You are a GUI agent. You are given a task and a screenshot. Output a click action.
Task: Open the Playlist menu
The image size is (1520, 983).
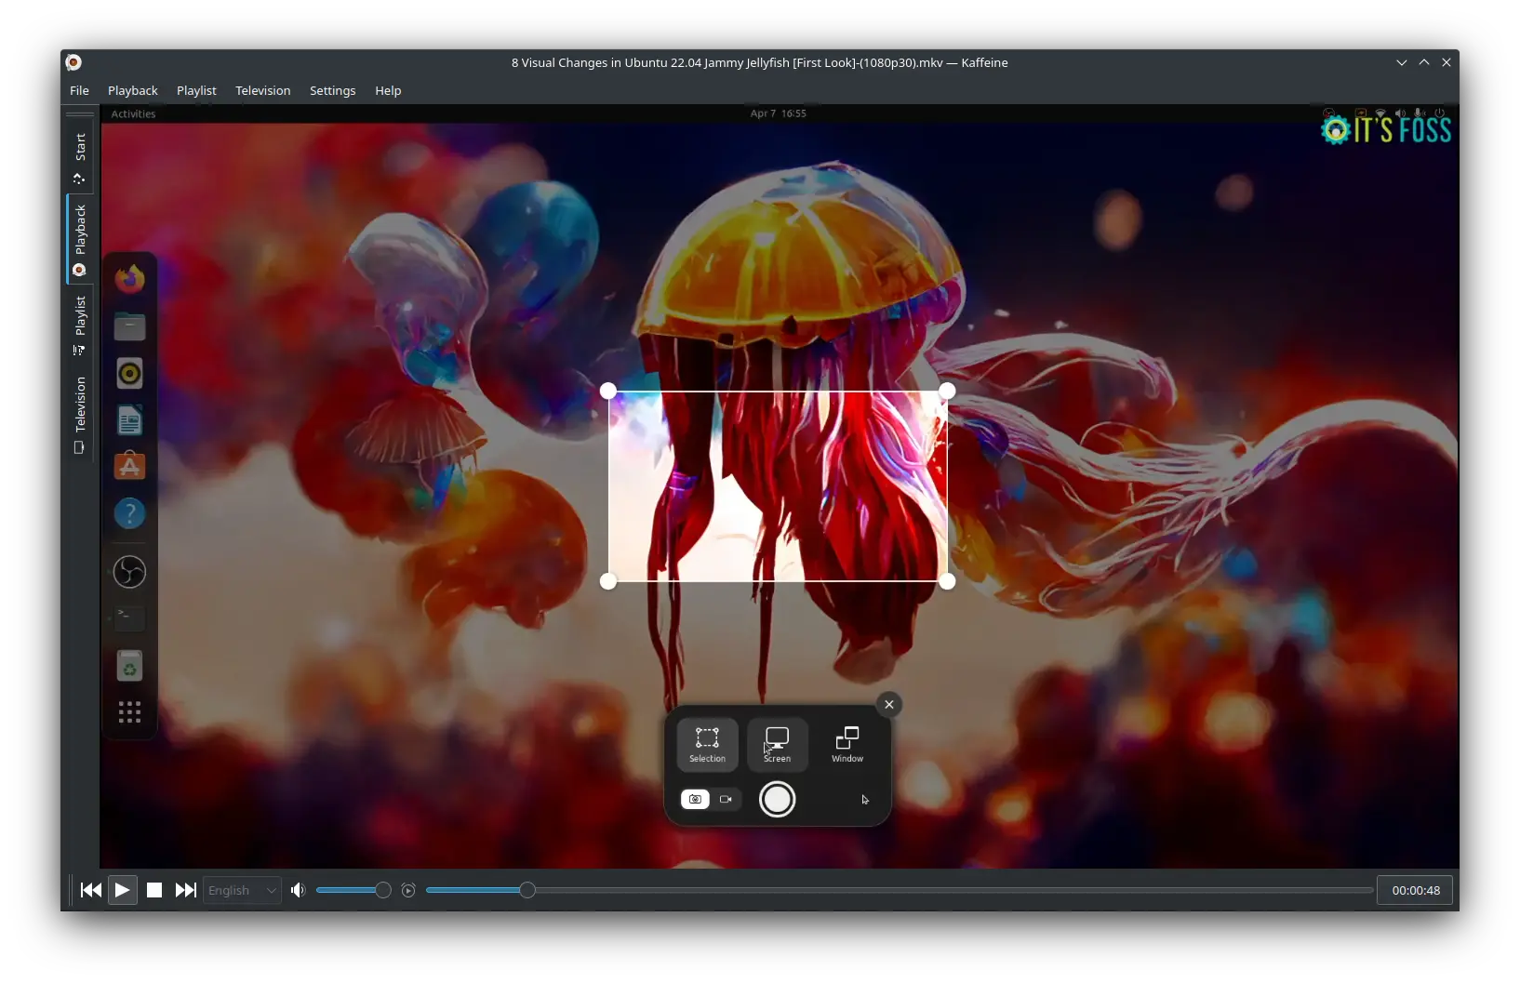[196, 90]
